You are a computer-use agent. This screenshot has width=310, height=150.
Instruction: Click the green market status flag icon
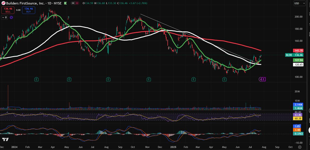(65, 3)
